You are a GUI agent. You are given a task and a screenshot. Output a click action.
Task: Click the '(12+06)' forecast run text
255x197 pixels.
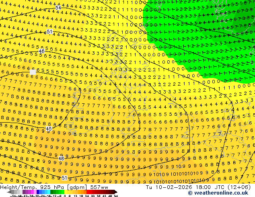click(x=239, y=187)
